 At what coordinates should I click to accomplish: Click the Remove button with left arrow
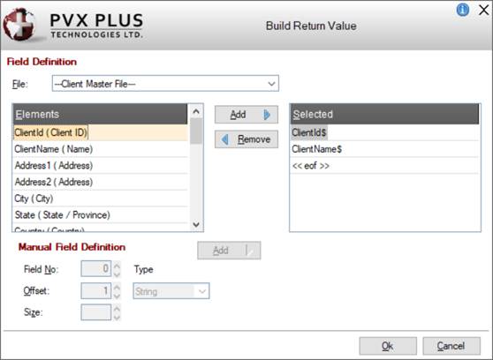[246, 139]
